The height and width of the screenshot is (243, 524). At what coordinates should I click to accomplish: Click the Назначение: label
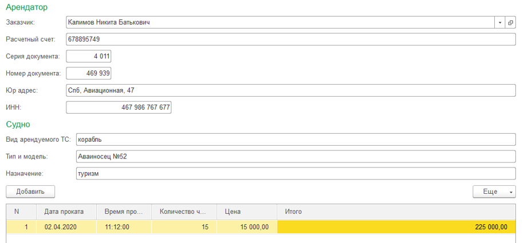(x=25, y=174)
